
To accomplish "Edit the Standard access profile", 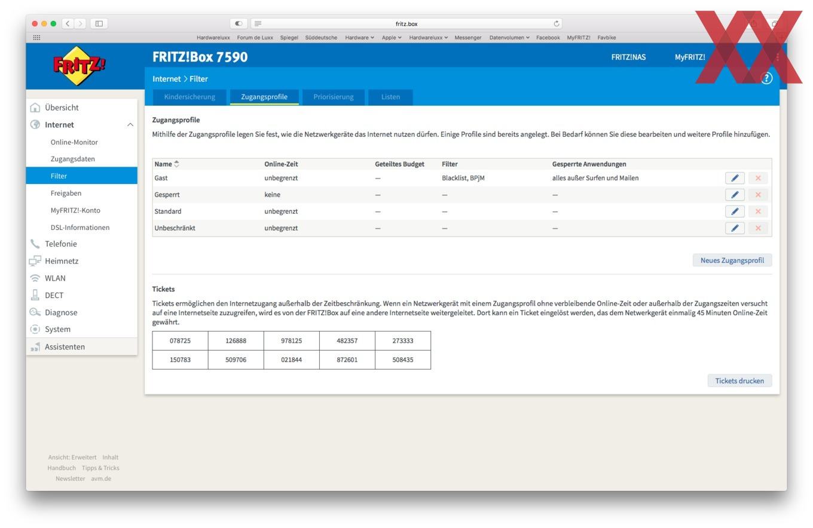I will tap(735, 211).
